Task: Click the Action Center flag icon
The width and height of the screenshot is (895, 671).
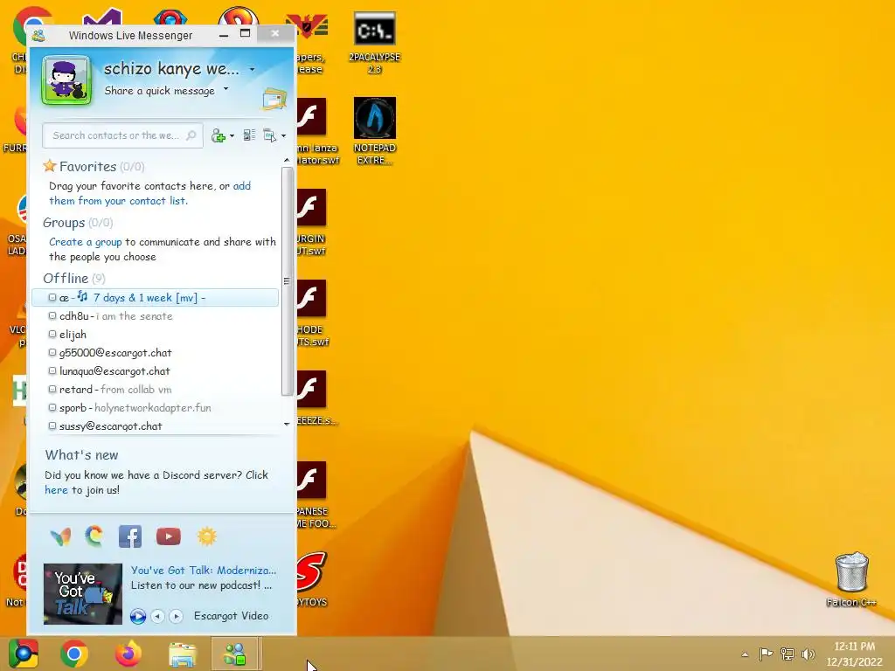Action: click(766, 654)
